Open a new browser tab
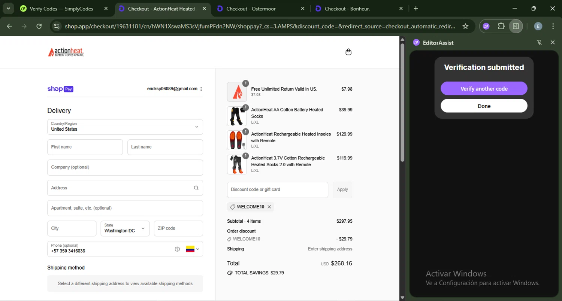 [416, 9]
